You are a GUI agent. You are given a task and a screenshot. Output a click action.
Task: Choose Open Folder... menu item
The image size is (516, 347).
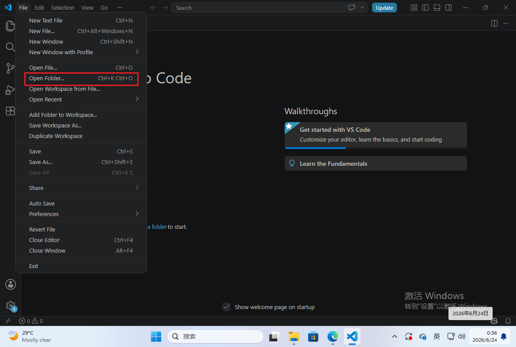[x=81, y=78]
